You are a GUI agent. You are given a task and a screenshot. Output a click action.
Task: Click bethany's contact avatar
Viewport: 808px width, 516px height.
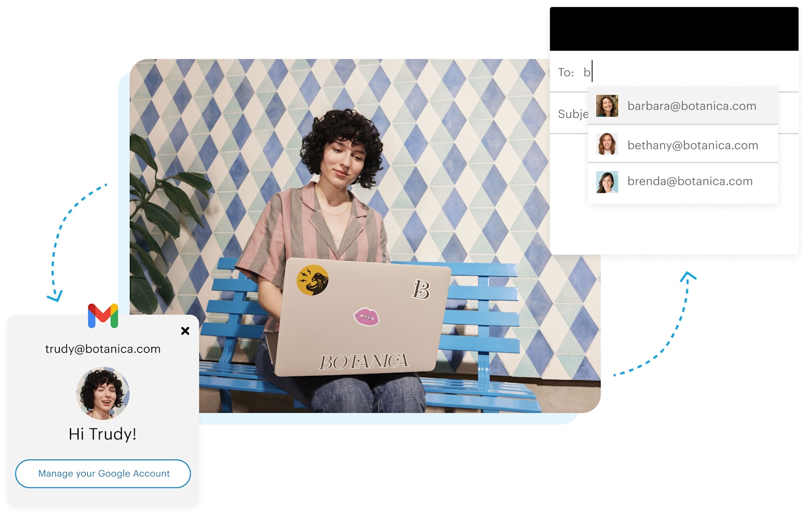click(x=607, y=144)
